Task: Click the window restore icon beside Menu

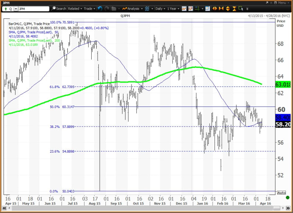Action: [275, 3]
